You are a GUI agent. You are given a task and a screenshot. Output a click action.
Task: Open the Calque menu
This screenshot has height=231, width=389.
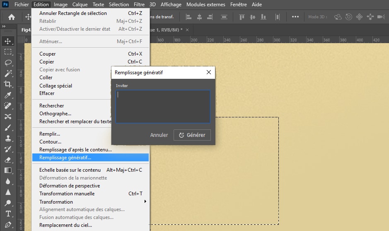click(80, 4)
